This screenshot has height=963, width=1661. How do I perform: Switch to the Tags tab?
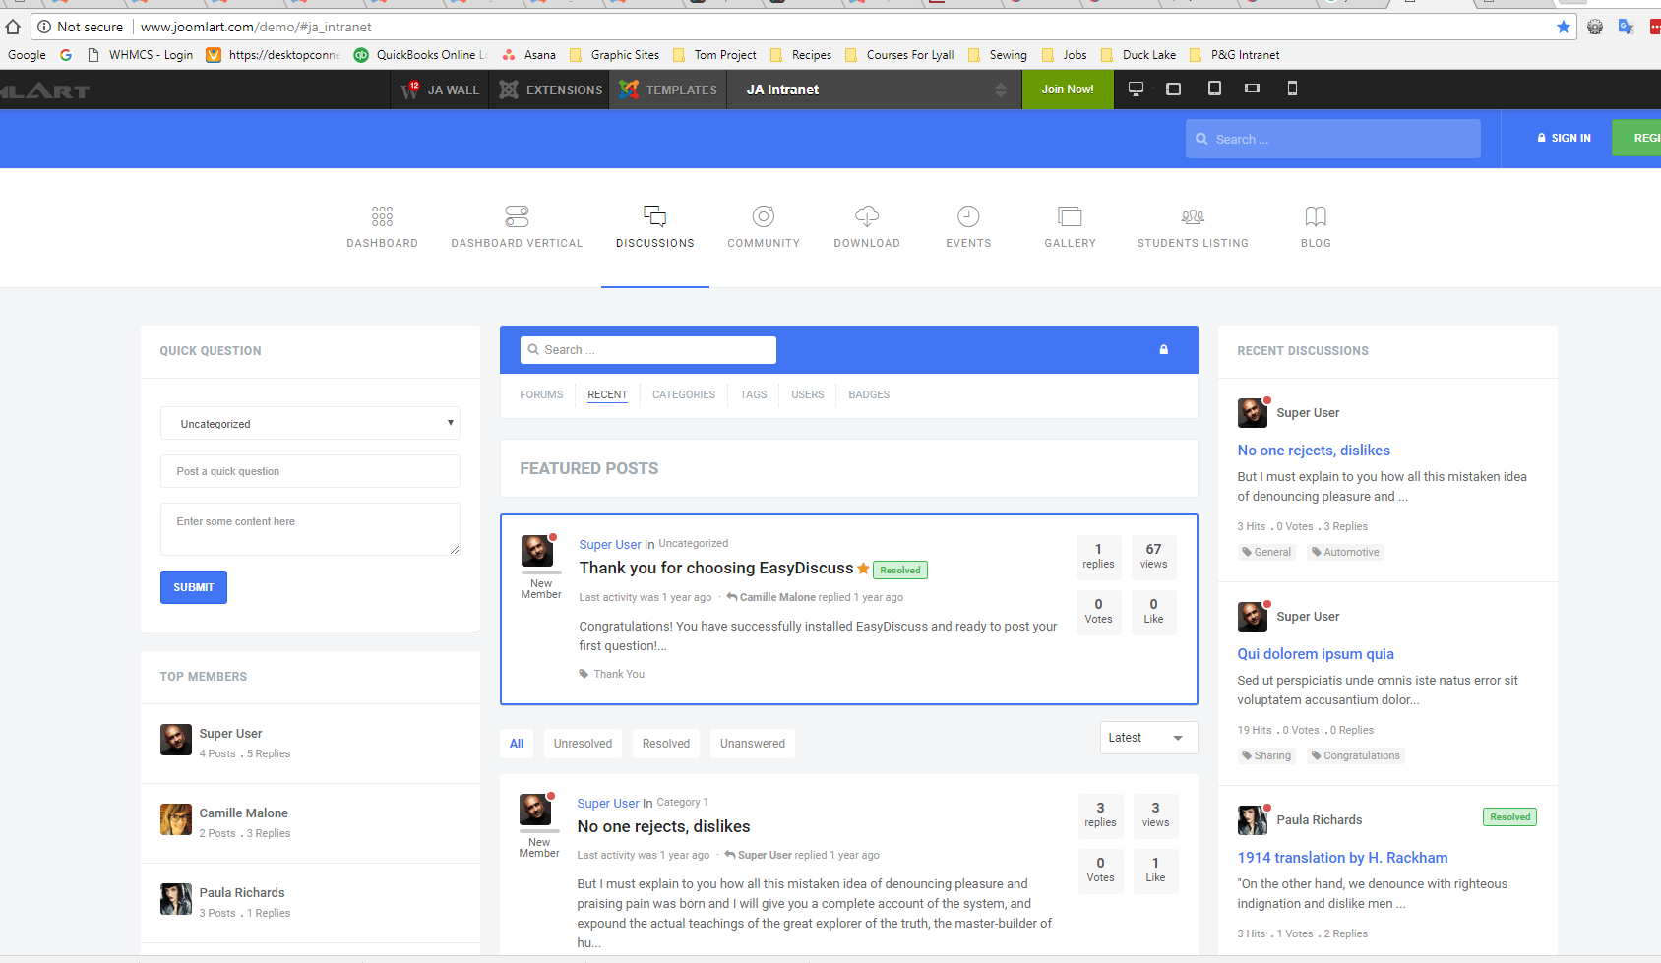point(753,394)
